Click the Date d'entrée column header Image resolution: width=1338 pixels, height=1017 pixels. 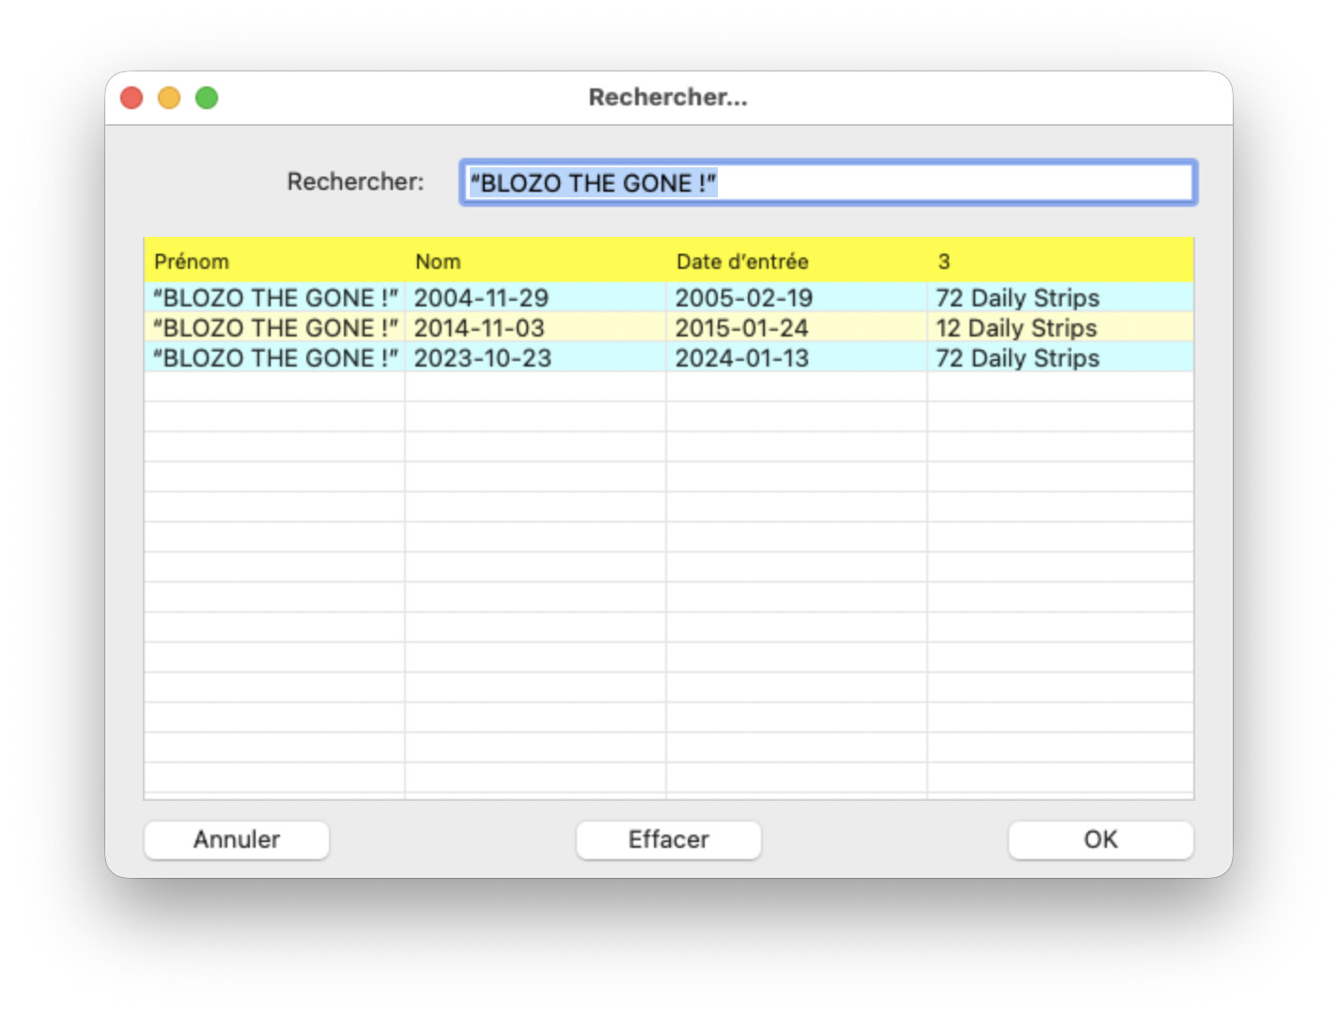(x=742, y=261)
